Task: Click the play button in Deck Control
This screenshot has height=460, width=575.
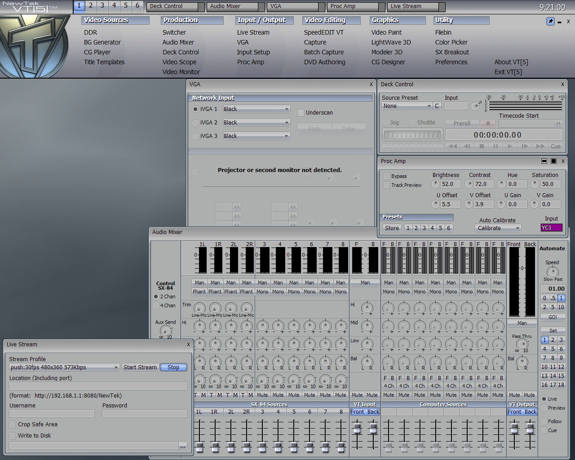Action: click(x=510, y=146)
